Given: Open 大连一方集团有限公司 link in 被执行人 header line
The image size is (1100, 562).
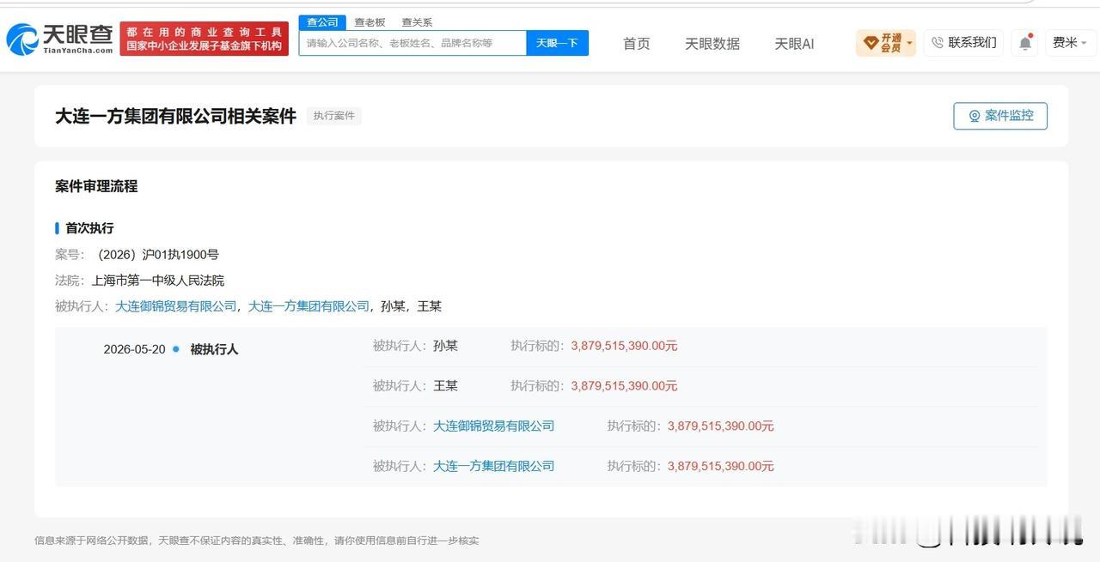Looking at the screenshot, I should 309,306.
